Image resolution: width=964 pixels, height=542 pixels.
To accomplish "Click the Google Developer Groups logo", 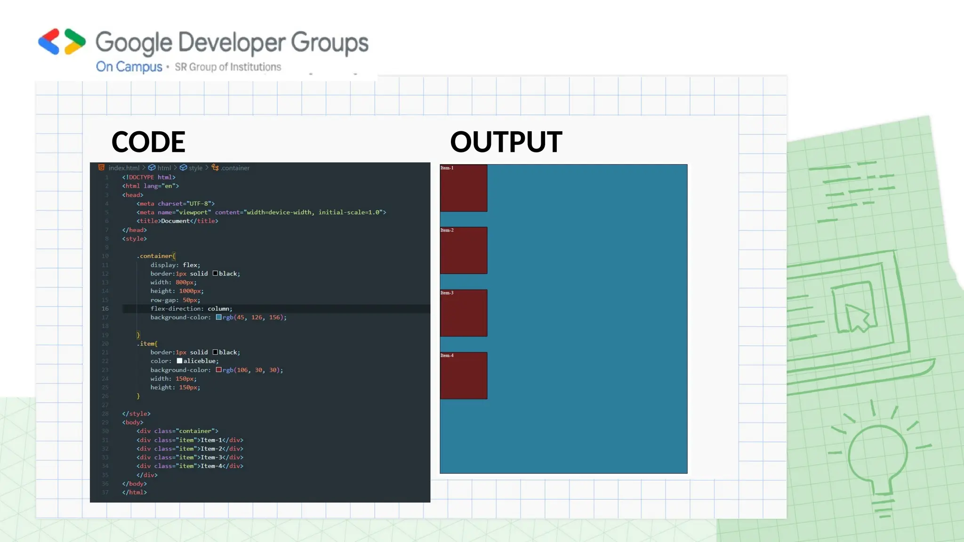I will coord(62,42).
